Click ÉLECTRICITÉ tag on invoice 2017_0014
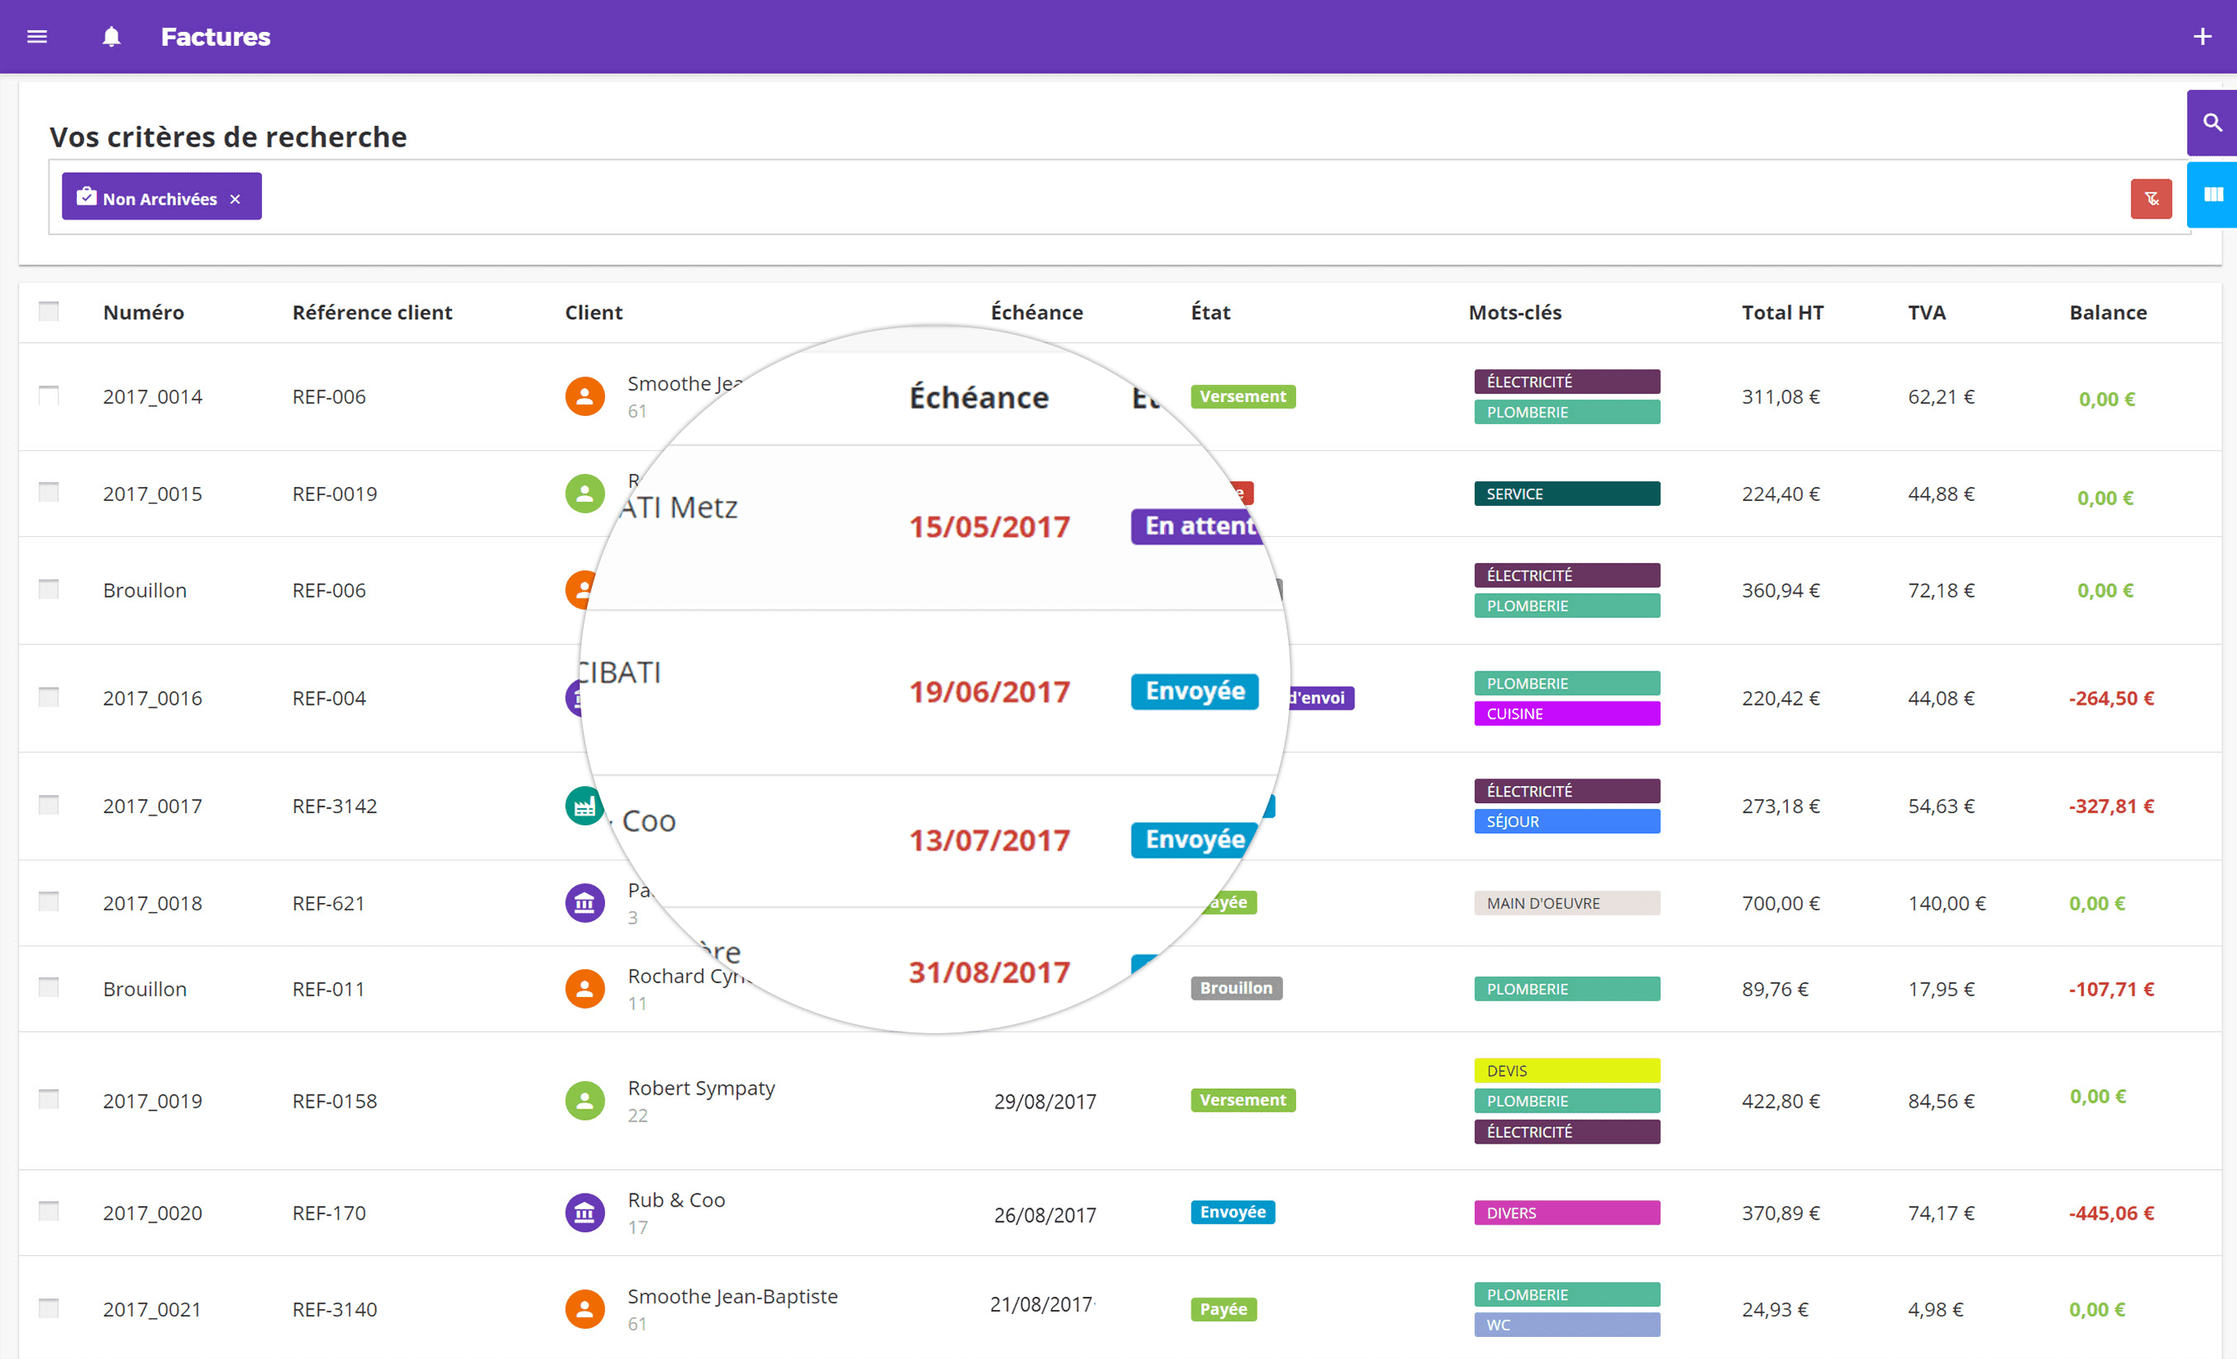Viewport: 2237px width, 1359px height. (1566, 382)
